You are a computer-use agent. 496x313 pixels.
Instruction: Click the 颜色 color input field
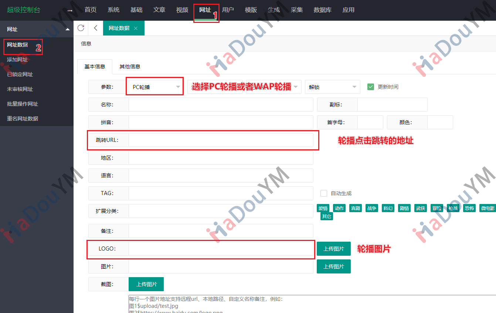tap(440, 122)
